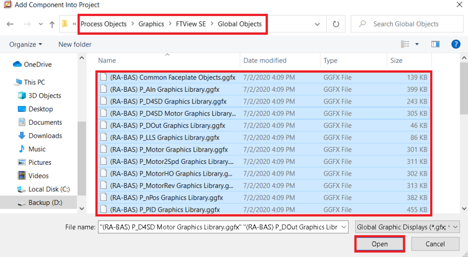Open the recent locations dropdown arrow

point(41,24)
